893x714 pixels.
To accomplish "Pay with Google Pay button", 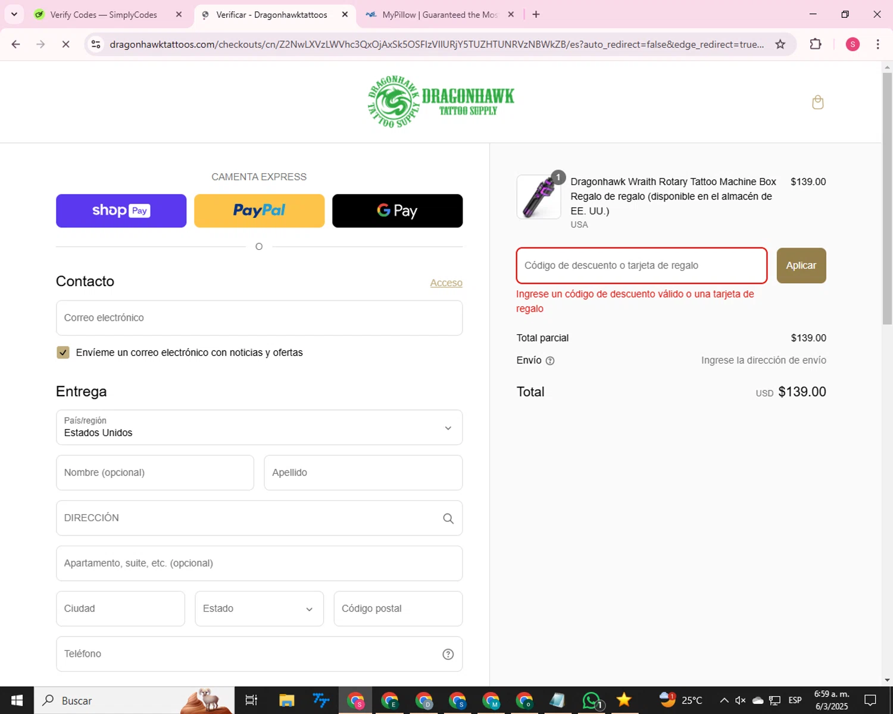I will [x=397, y=211].
